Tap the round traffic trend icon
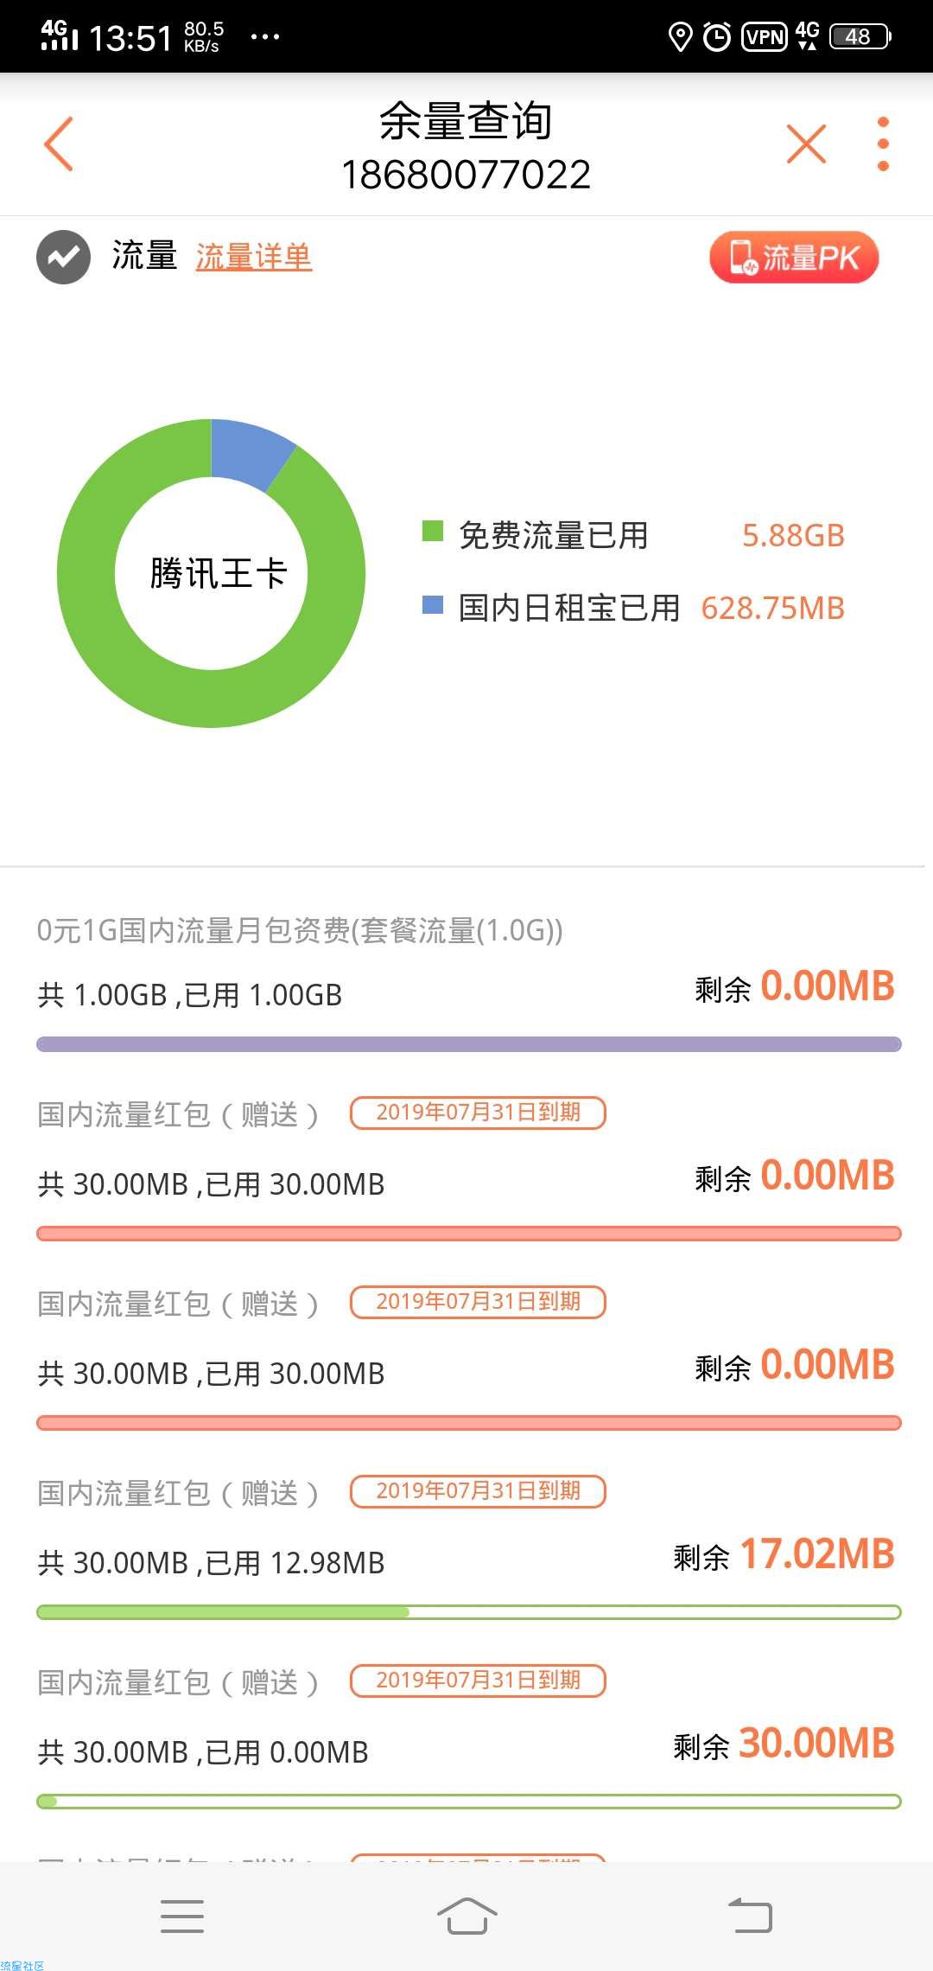Viewport: 933px width, 1971px height. click(63, 257)
